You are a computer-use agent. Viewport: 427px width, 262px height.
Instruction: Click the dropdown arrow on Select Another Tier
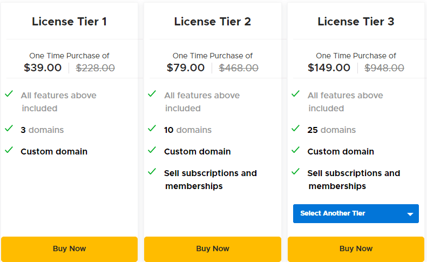pos(410,214)
